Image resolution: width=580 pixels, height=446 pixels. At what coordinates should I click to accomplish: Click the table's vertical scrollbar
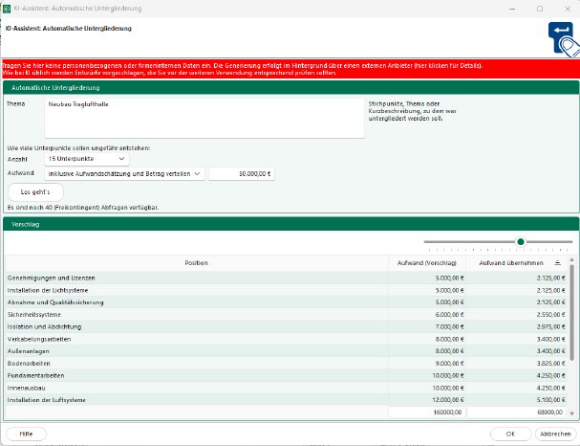[x=570, y=325]
